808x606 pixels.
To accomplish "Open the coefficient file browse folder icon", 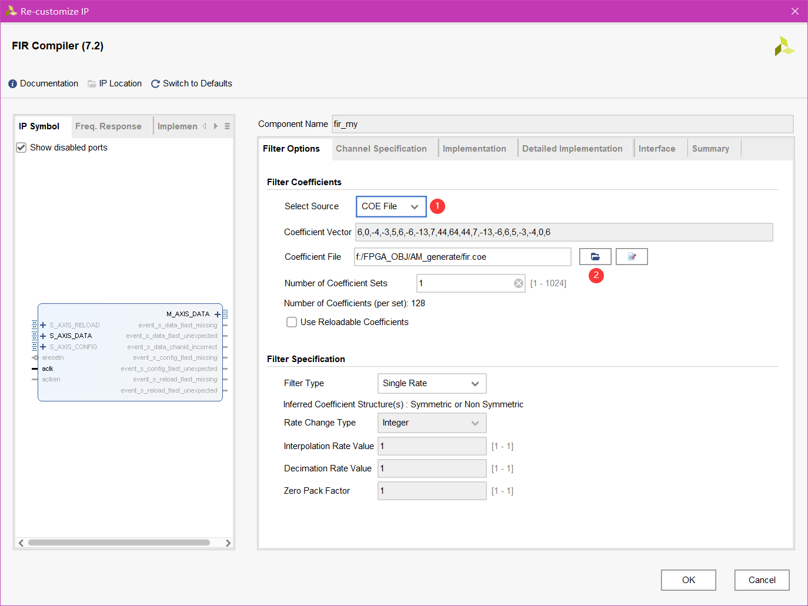I will click(x=595, y=257).
